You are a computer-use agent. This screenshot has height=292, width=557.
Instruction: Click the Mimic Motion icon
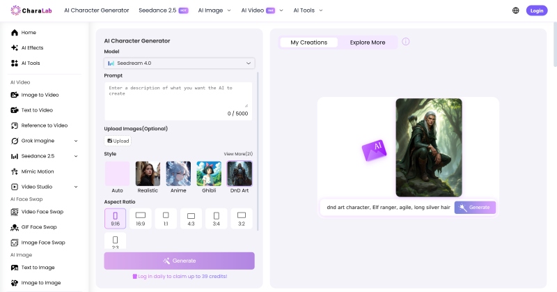click(x=15, y=171)
